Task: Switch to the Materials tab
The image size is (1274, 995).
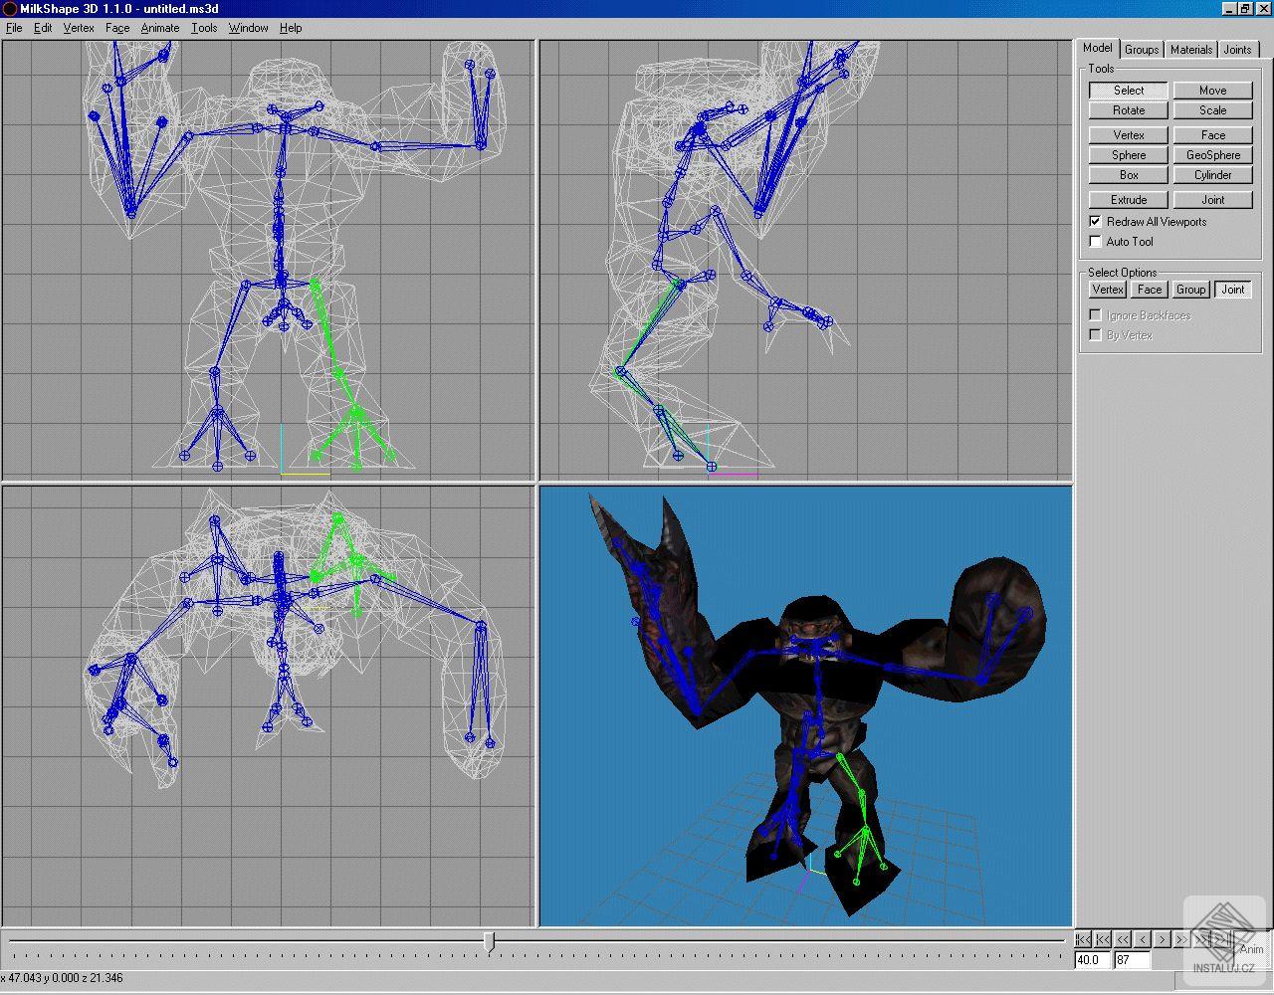Action: pos(1190,49)
